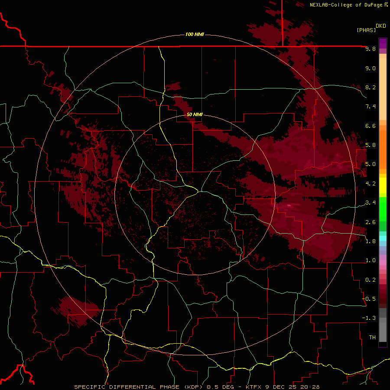Click the [PHAS] legend unit label
The height and width of the screenshot is (390, 390).
coord(366,30)
